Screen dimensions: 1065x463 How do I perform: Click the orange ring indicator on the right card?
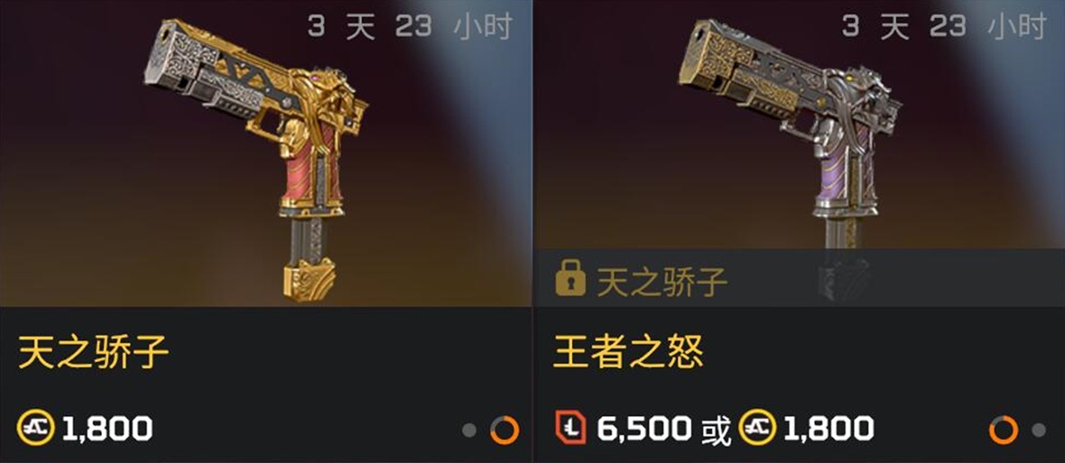point(1004,431)
